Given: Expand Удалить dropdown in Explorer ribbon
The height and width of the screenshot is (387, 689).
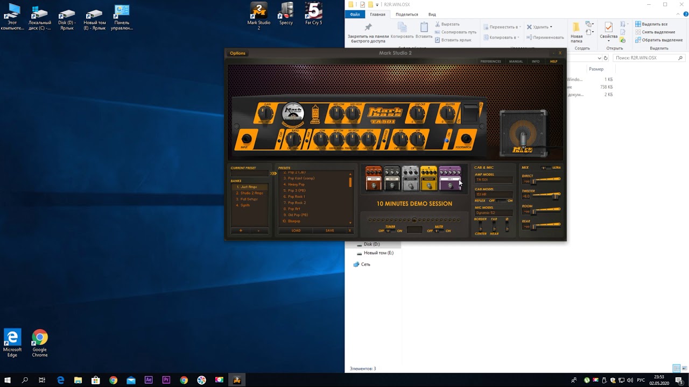Looking at the screenshot, I should click(551, 27).
